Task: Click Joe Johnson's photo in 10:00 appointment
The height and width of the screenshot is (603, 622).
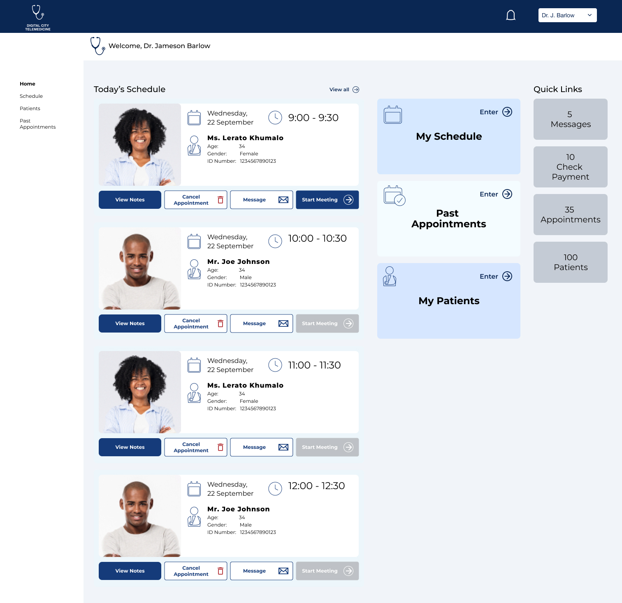Action: coord(140,268)
